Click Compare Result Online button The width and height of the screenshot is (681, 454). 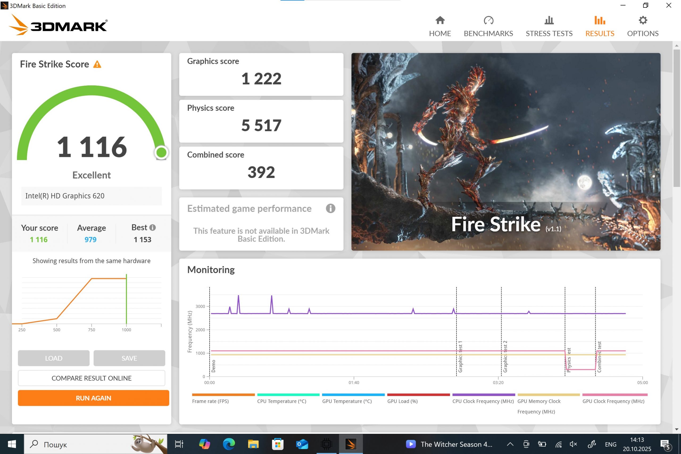click(x=92, y=378)
